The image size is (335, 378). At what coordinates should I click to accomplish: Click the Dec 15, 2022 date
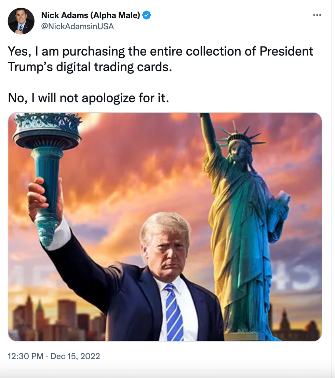[x=75, y=356]
